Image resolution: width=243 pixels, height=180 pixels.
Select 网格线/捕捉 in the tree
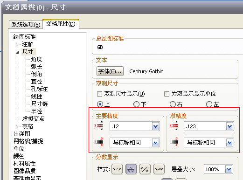click(x=28, y=141)
